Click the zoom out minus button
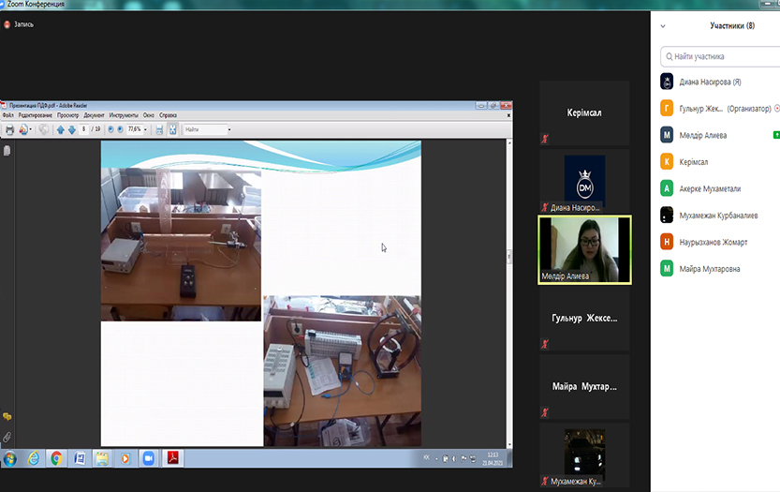Viewport: 780px width, 492px height. click(x=110, y=129)
